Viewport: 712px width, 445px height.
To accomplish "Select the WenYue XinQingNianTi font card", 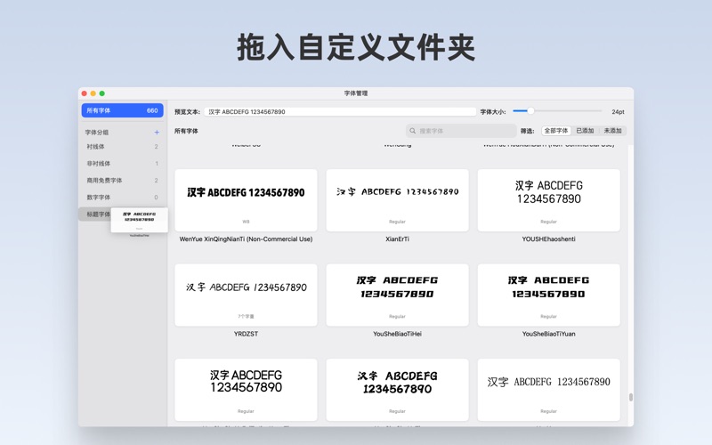I will 246,199.
